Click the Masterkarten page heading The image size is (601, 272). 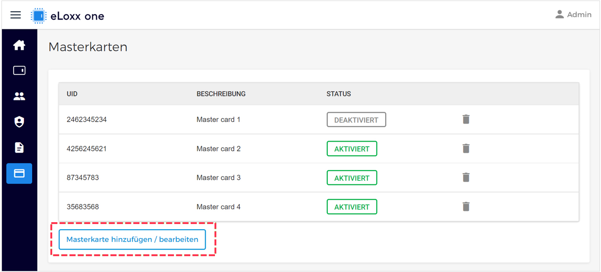click(x=88, y=47)
